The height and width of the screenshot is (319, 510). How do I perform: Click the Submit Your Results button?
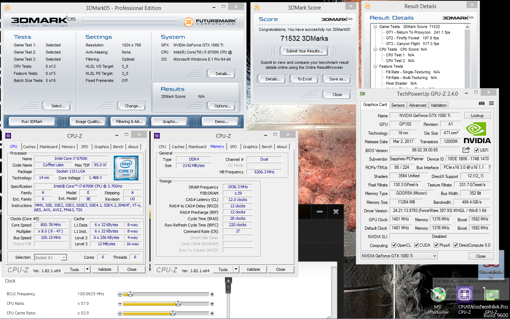point(305,51)
